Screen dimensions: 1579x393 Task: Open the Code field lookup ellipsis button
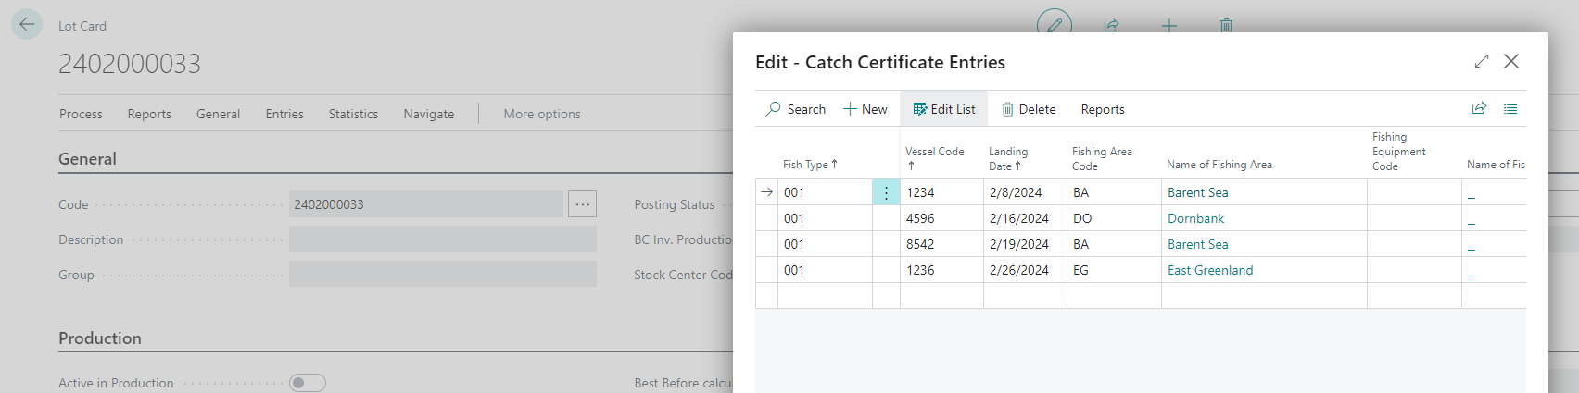click(x=582, y=204)
